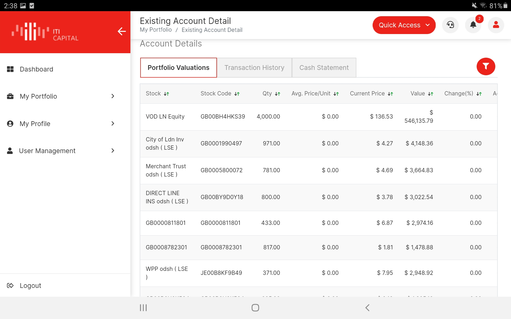Expand My Profile submenu chevron
Image resolution: width=511 pixels, height=319 pixels.
(x=113, y=123)
